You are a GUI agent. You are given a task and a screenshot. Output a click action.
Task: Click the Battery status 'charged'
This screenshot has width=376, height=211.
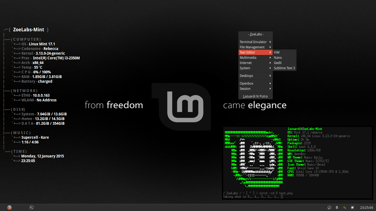45,81
